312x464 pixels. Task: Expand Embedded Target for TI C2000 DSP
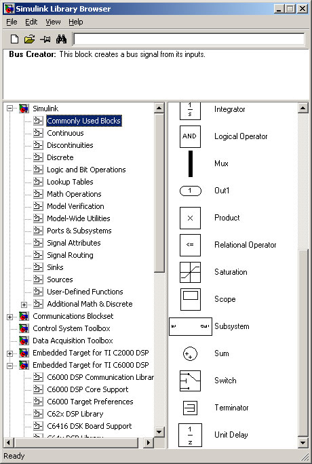point(9,353)
